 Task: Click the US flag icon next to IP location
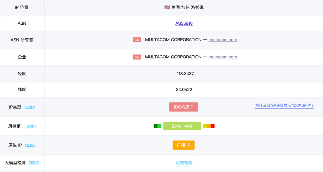click(x=167, y=7)
